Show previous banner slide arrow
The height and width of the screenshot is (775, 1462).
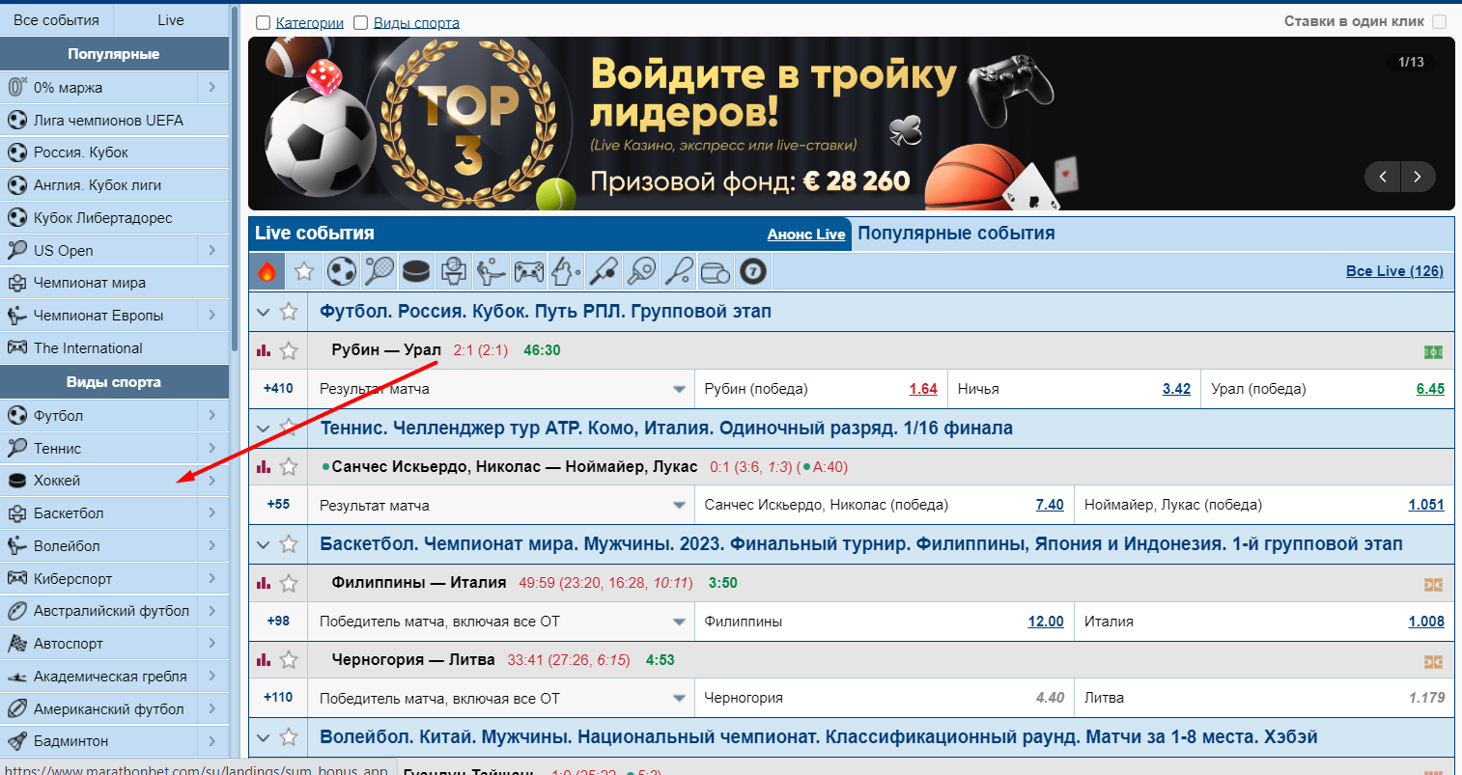click(x=1383, y=177)
